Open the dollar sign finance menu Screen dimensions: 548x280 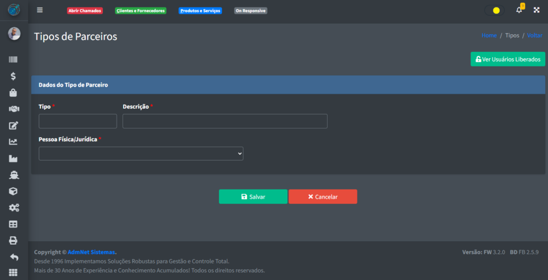13,76
